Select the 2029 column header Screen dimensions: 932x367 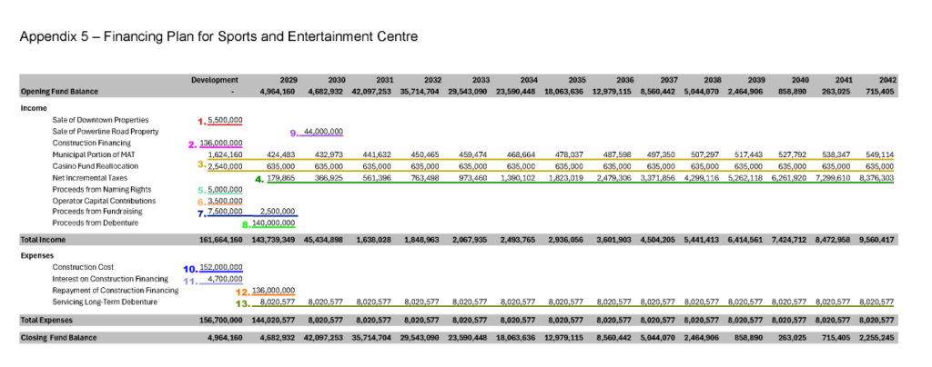[x=289, y=80]
